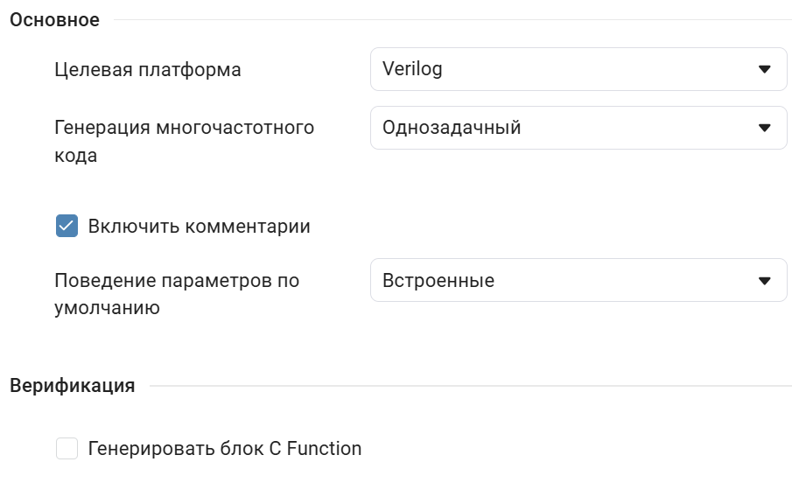Image resolution: width=792 pixels, height=490 pixels.
Task: Click the white checkmark icon beside Включить комментарии
Action: click(x=67, y=227)
